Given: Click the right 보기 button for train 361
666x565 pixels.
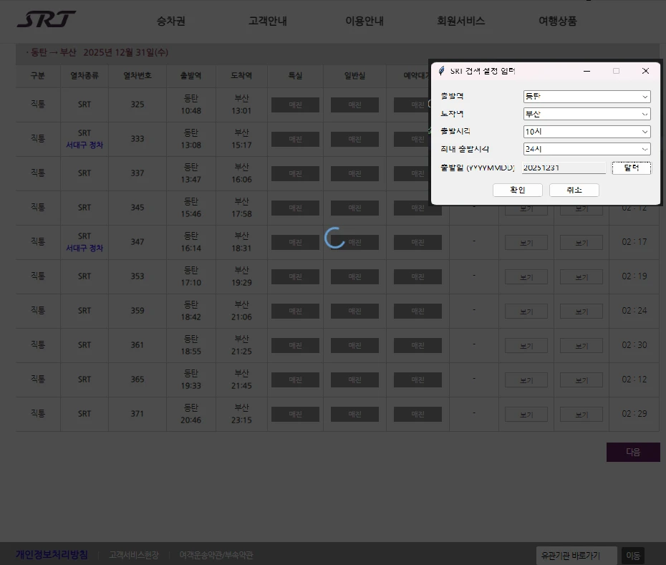Looking at the screenshot, I should [x=581, y=346].
